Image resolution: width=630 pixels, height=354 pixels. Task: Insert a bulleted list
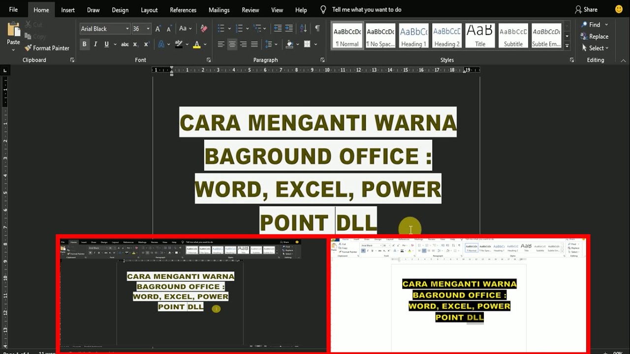221,29
